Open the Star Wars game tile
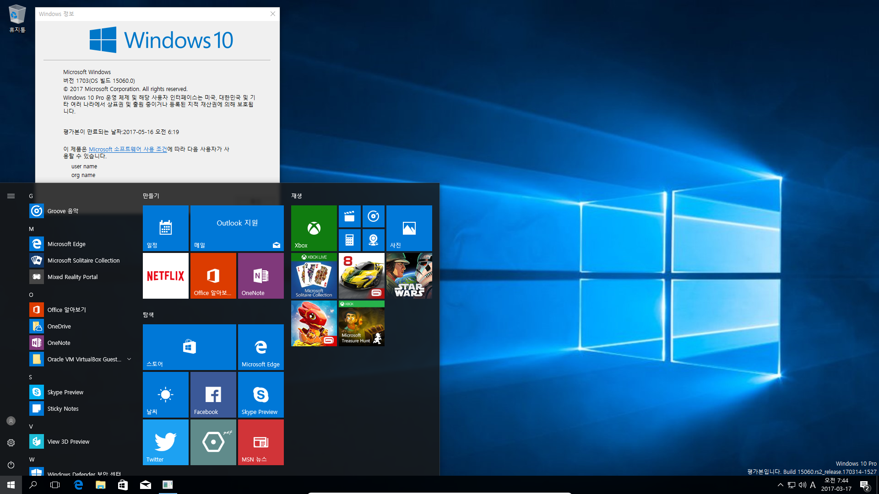879x494 pixels. 409,275
